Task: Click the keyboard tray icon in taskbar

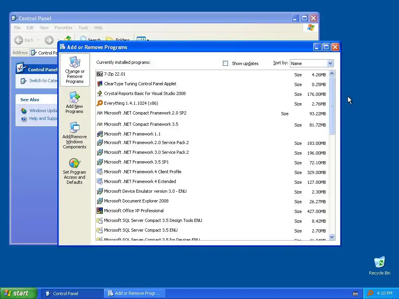Action: point(355,294)
